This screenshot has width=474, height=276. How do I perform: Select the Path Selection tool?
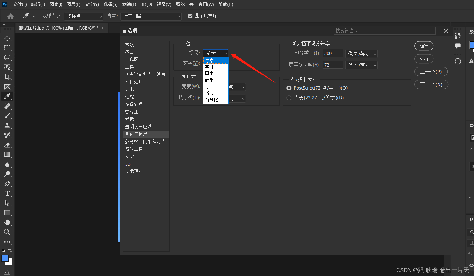(x=7, y=203)
